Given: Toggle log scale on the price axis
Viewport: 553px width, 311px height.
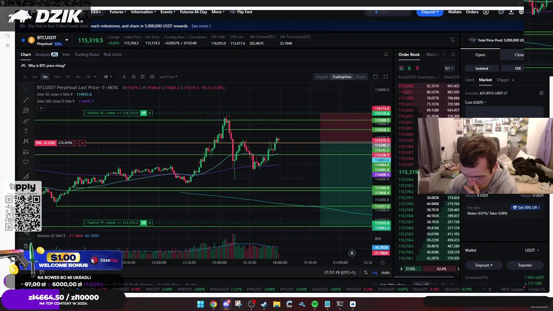Looking at the screenshot, I should coord(374,273).
